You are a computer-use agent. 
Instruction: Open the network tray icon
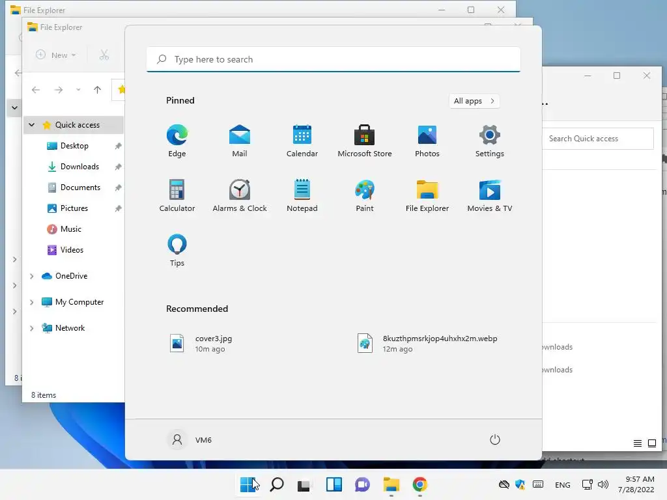588,484
